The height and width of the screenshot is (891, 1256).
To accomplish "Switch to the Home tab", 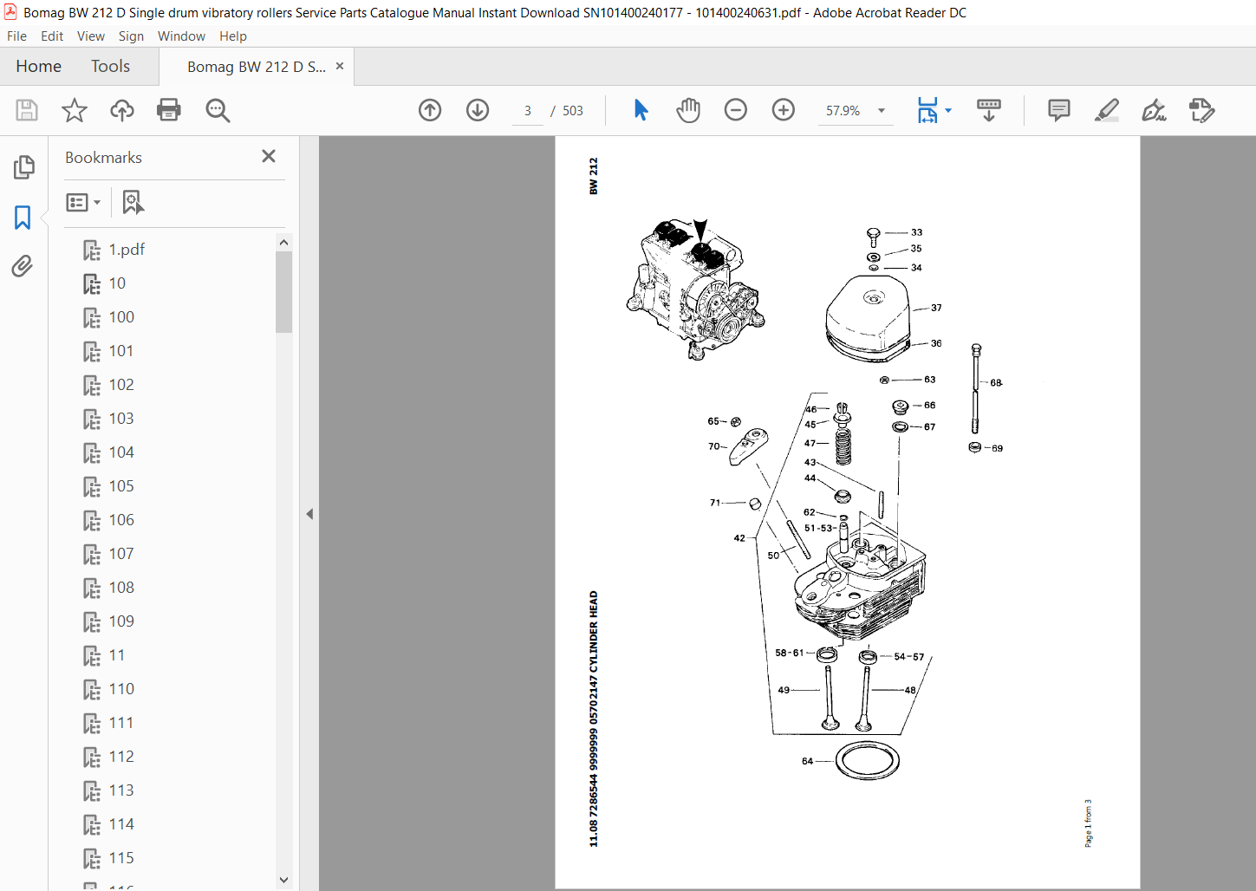I will pos(38,67).
